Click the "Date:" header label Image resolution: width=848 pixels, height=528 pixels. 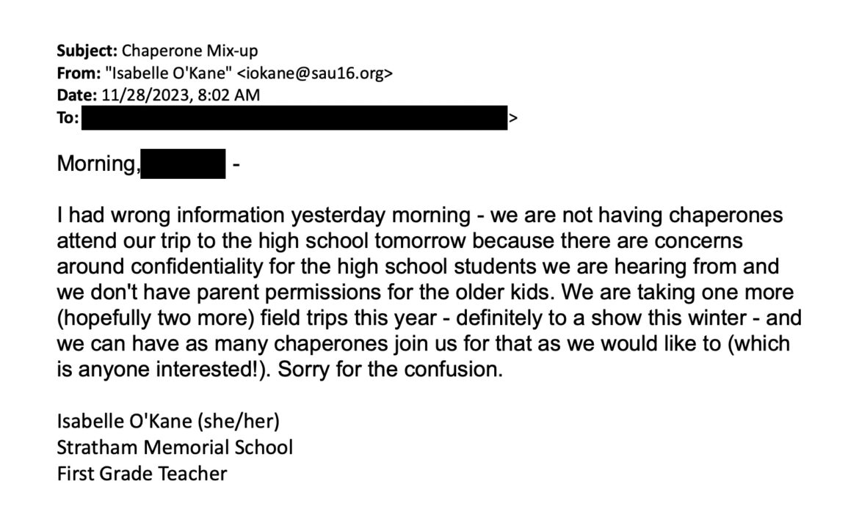[76, 95]
